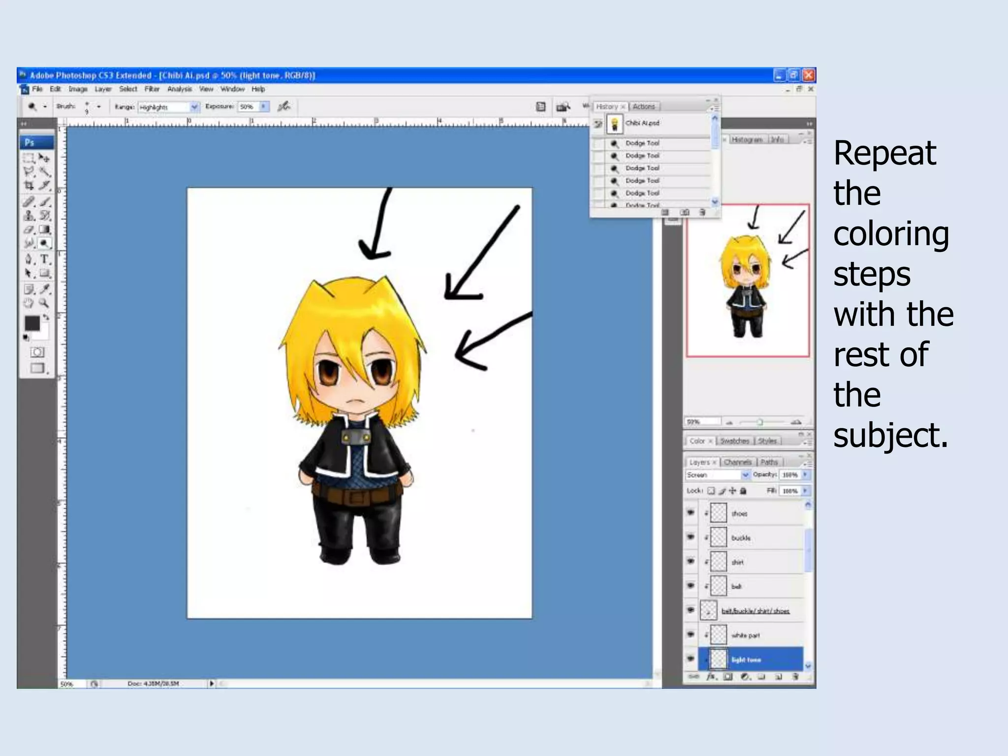1008x756 pixels.
Task: Open the File menu
Action: tap(37, 89)
